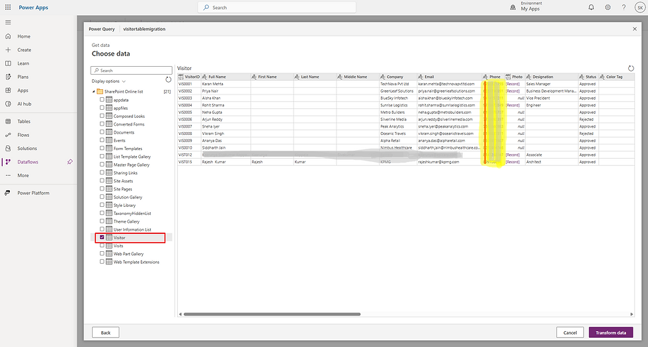Collapse the left navigation hamburger menu
This screenshot has height=347, width=648.
click(8, 22)
